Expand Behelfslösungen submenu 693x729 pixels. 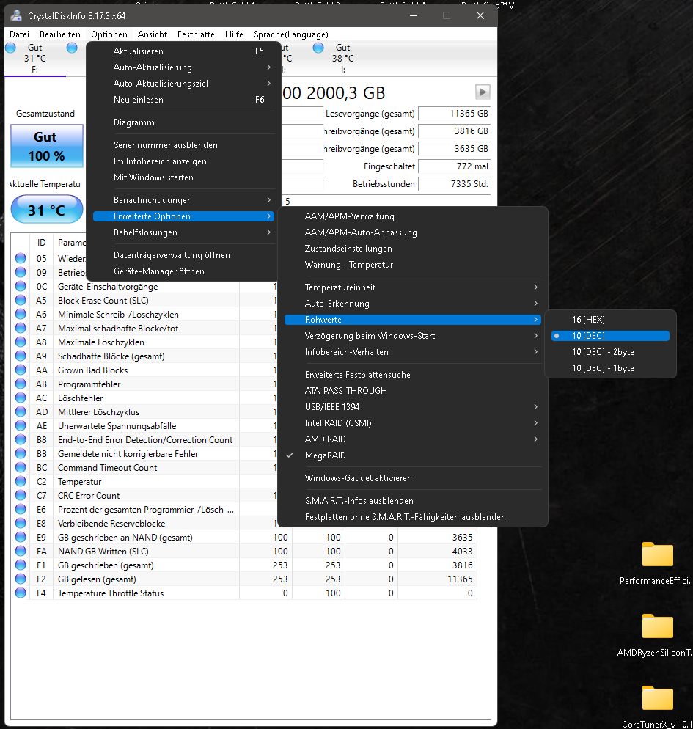click(x=183, y=232)
